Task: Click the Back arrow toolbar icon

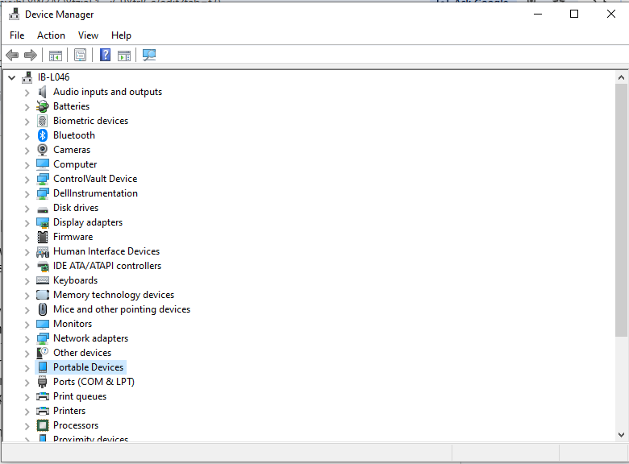Action: coord(12,55)
